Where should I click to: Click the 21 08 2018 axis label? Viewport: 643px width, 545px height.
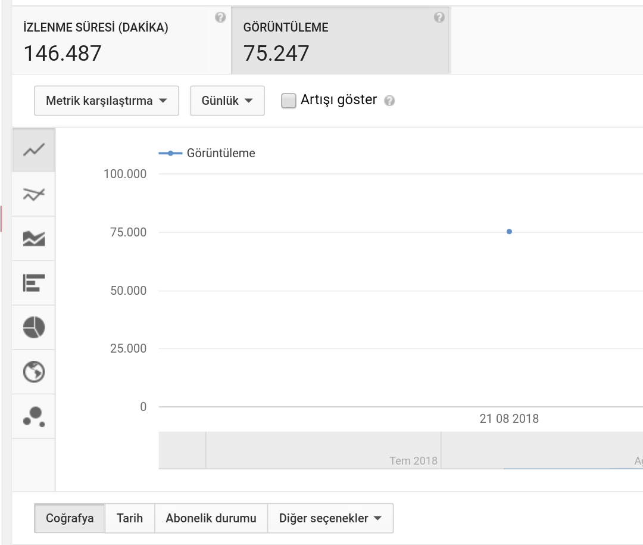[x=509, y=419]
